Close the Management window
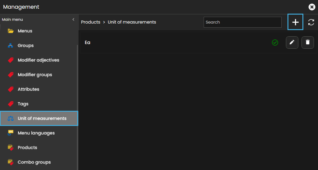 tap(311, 7)
